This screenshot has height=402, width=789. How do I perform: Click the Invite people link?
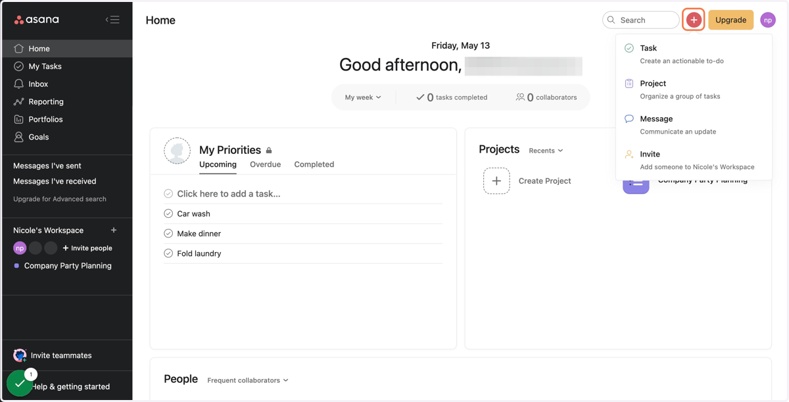point(87,248)
